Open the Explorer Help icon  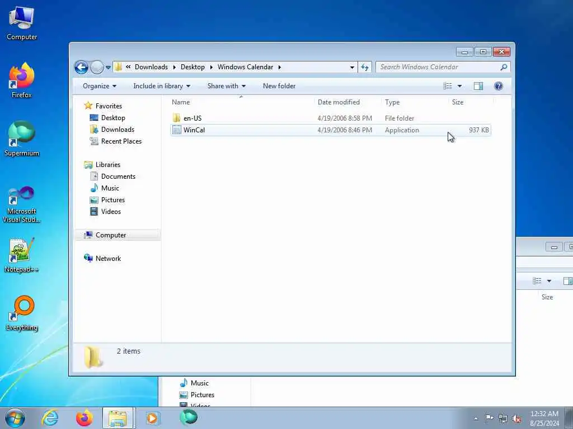pos(498,86)
